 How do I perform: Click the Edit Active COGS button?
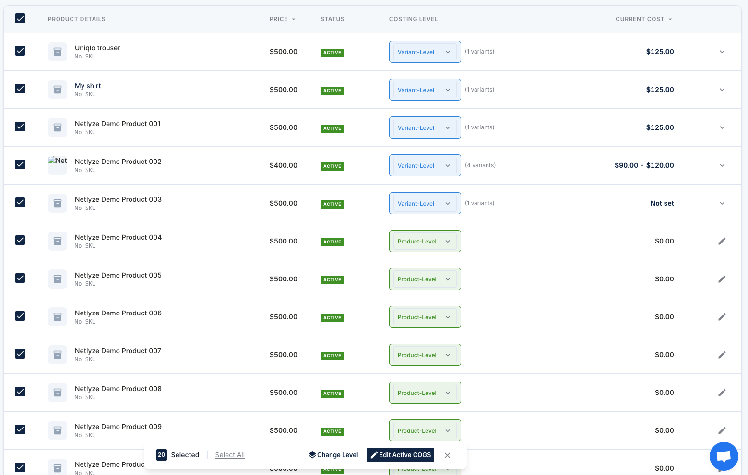[x=400, y=455]
